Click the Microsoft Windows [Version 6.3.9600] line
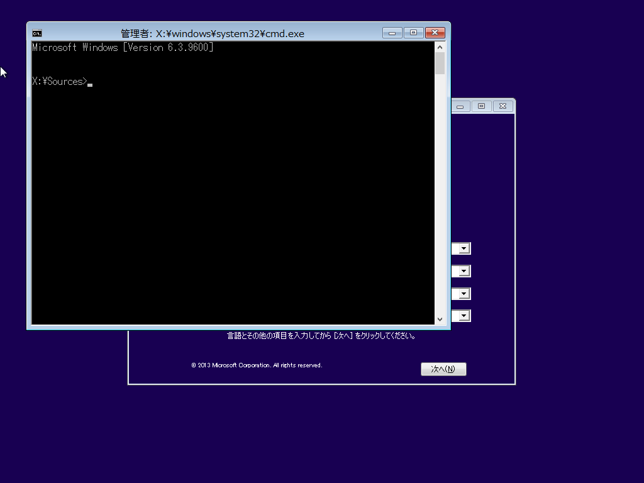 [x=123, y=48]
